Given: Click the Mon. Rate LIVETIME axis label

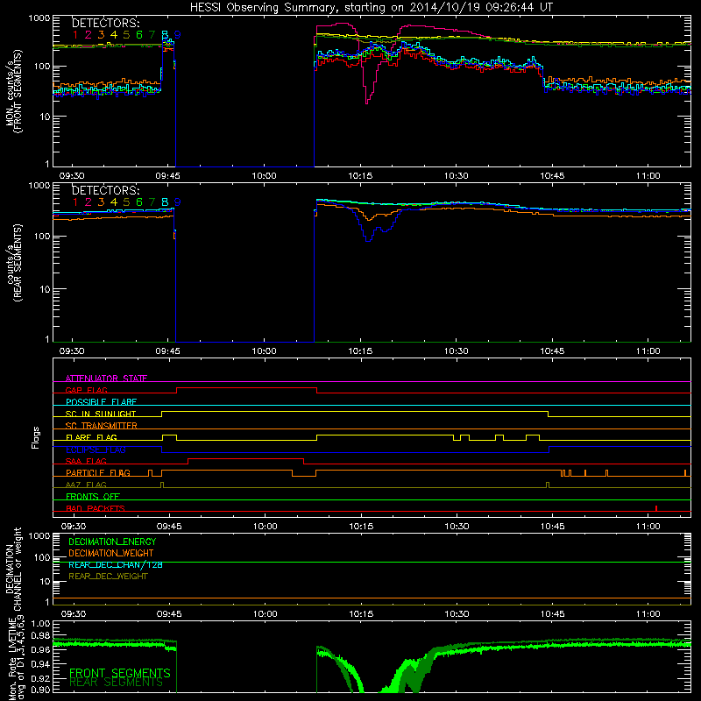Looking at the screenshot, I should 13,659.
